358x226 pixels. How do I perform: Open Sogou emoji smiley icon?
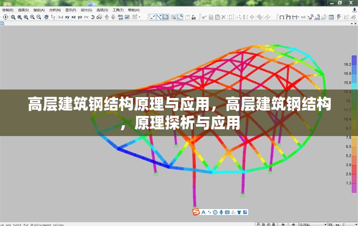[215, 212]
